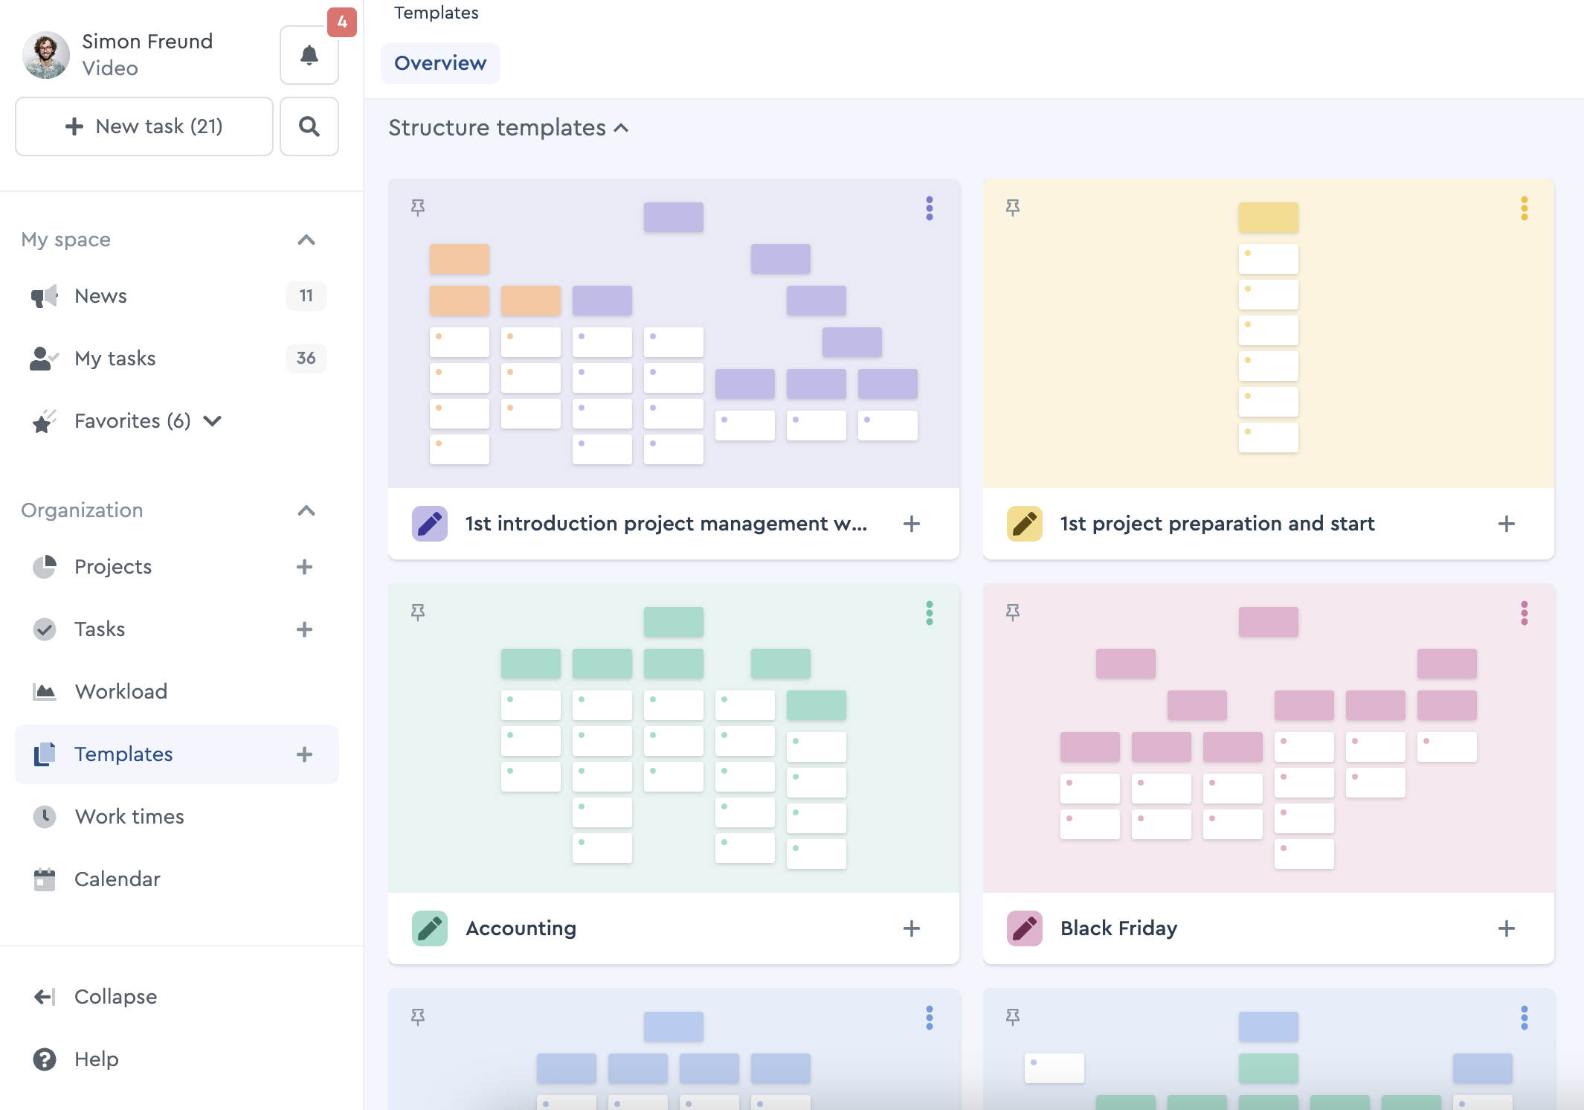1584x1110 pixels.
Task: Open the Black Friday template preview thumbnail
Action: (1269, 738)
